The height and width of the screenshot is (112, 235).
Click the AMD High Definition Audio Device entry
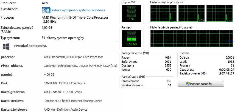[66, 110]
